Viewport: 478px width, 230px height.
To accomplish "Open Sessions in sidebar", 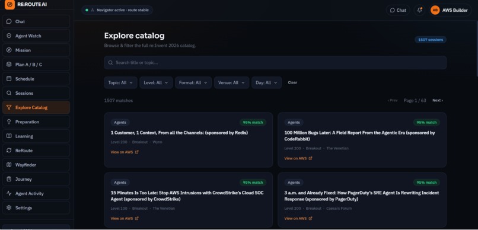I will tap(36, 93).
